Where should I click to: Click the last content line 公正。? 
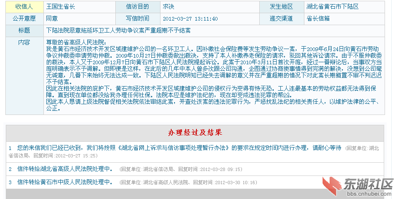point(53,108)
